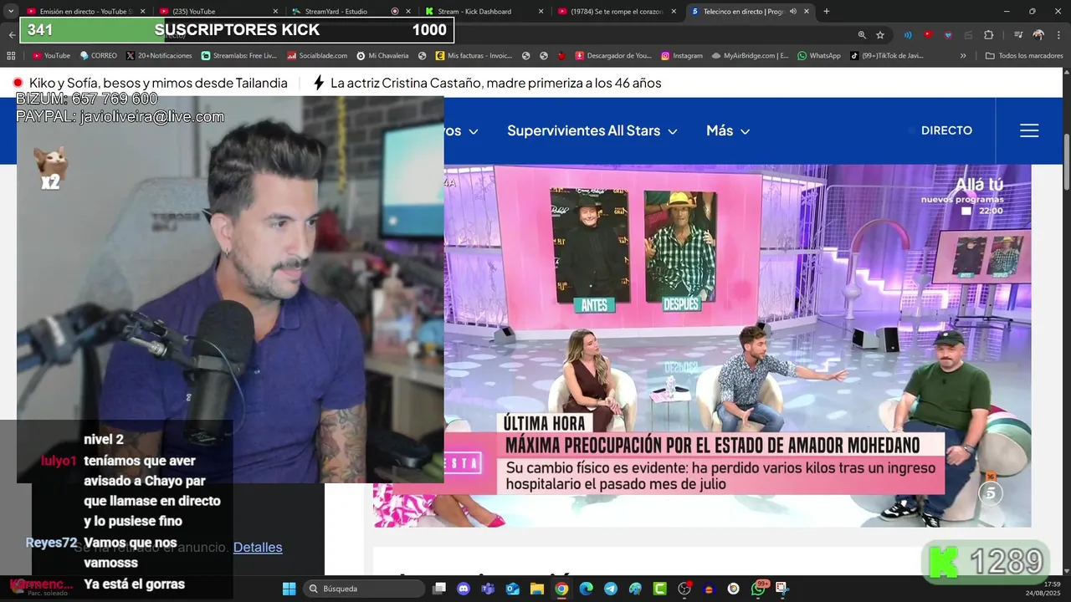Open Chrome three-dot menu
Screen dimensions: 1071x602
coord(1058,35)
